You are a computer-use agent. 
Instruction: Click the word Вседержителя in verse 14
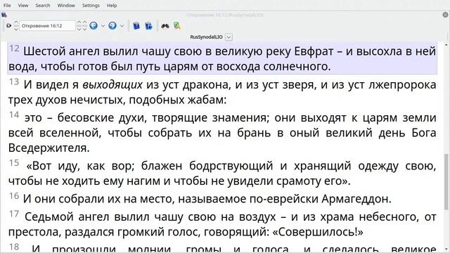49,148
